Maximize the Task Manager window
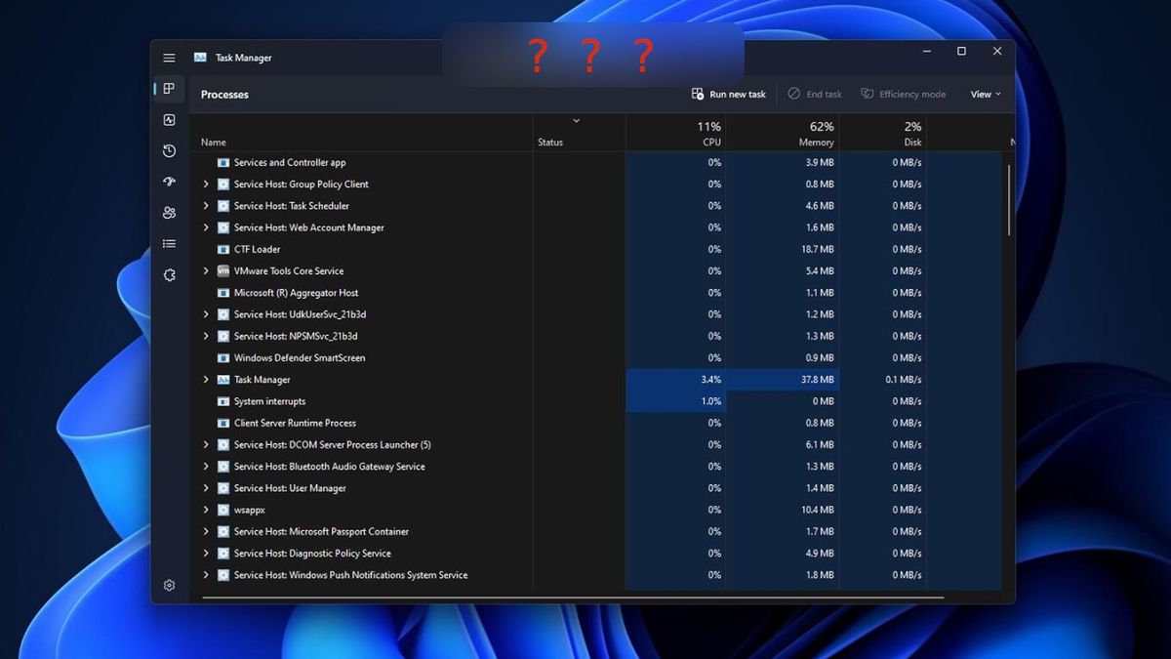The image size is (1171, 659). (961, 51)
